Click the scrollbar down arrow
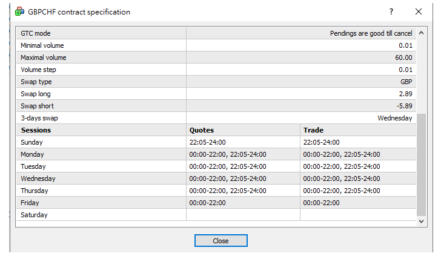Viewport: 441px width, 259px height. coord(421,221)
